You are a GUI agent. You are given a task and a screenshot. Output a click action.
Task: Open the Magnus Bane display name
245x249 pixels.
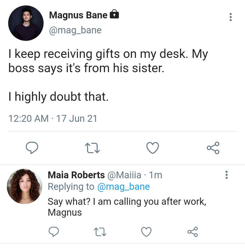[x=78, y=15]
